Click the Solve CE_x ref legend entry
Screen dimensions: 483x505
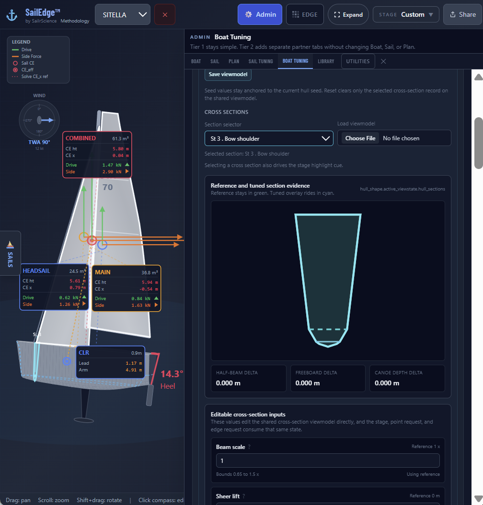30,76
